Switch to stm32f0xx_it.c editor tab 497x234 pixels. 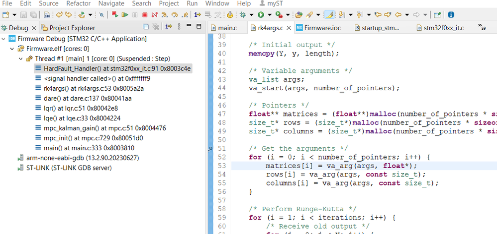(441, 28)
